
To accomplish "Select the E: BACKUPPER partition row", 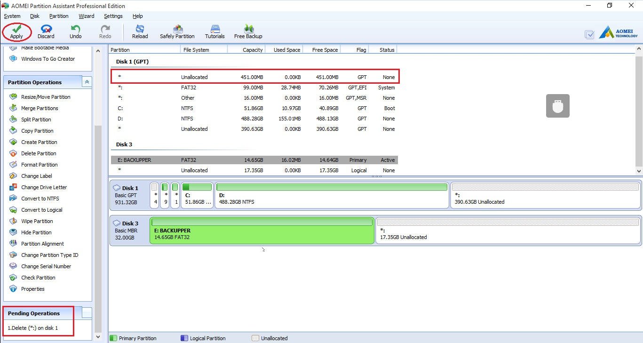I will tap(254, 160).
